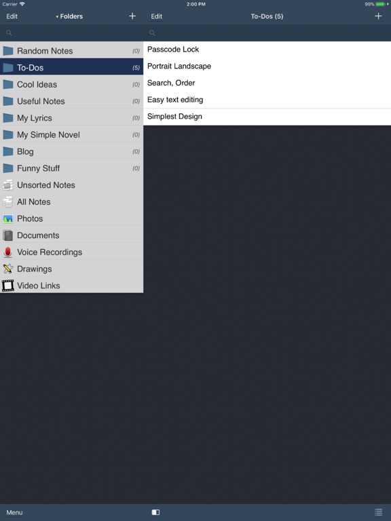Open the Menu at bottom left
The image size is (391, 521).
pyautogui.click(x=15, y=512)
